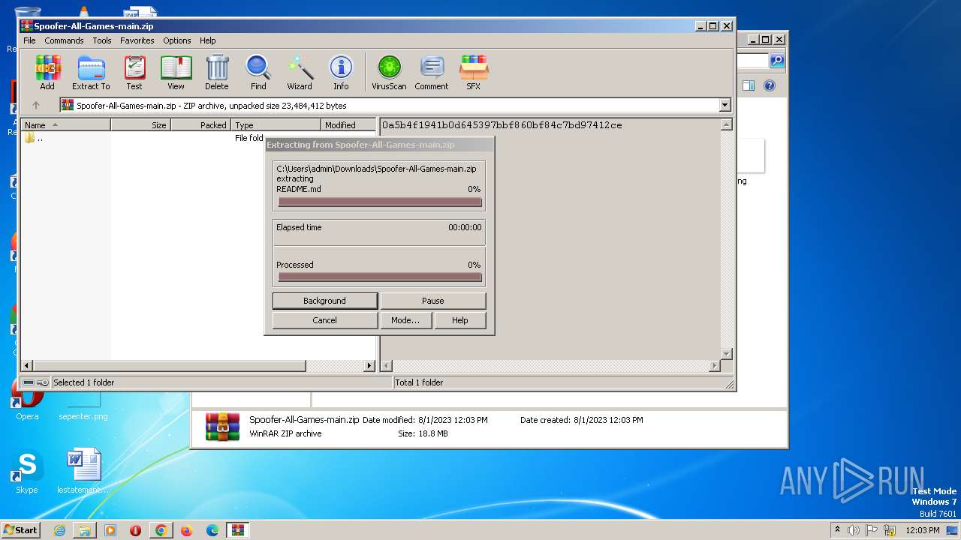Click Explorer help icon in background window
961x540 pixels.
[x=770, y=85]
